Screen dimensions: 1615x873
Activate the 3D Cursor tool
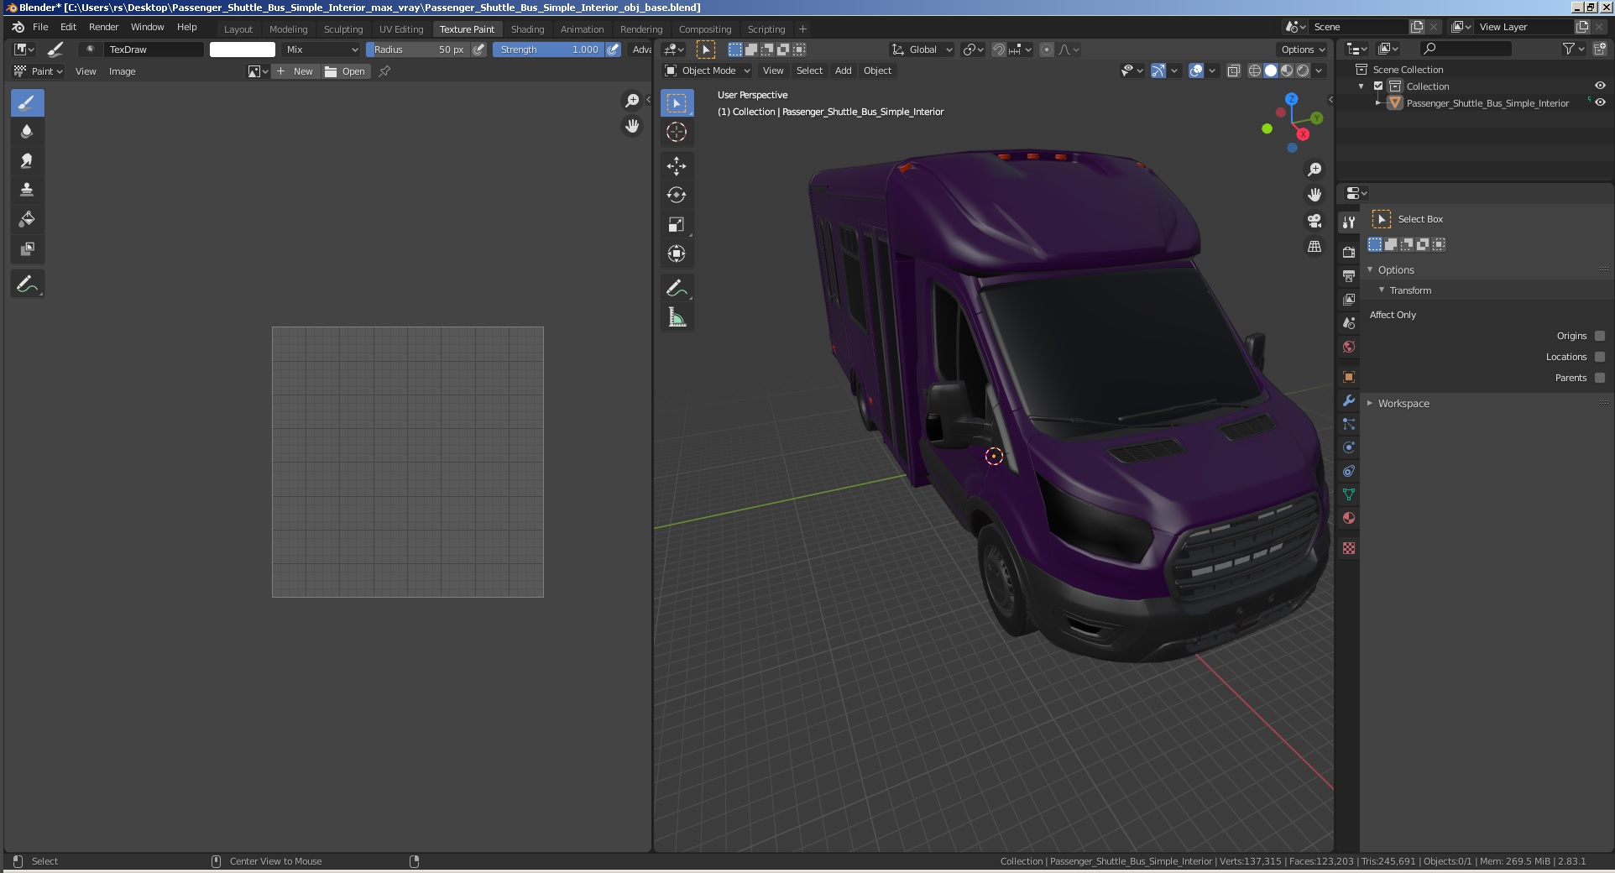(677, 132)
